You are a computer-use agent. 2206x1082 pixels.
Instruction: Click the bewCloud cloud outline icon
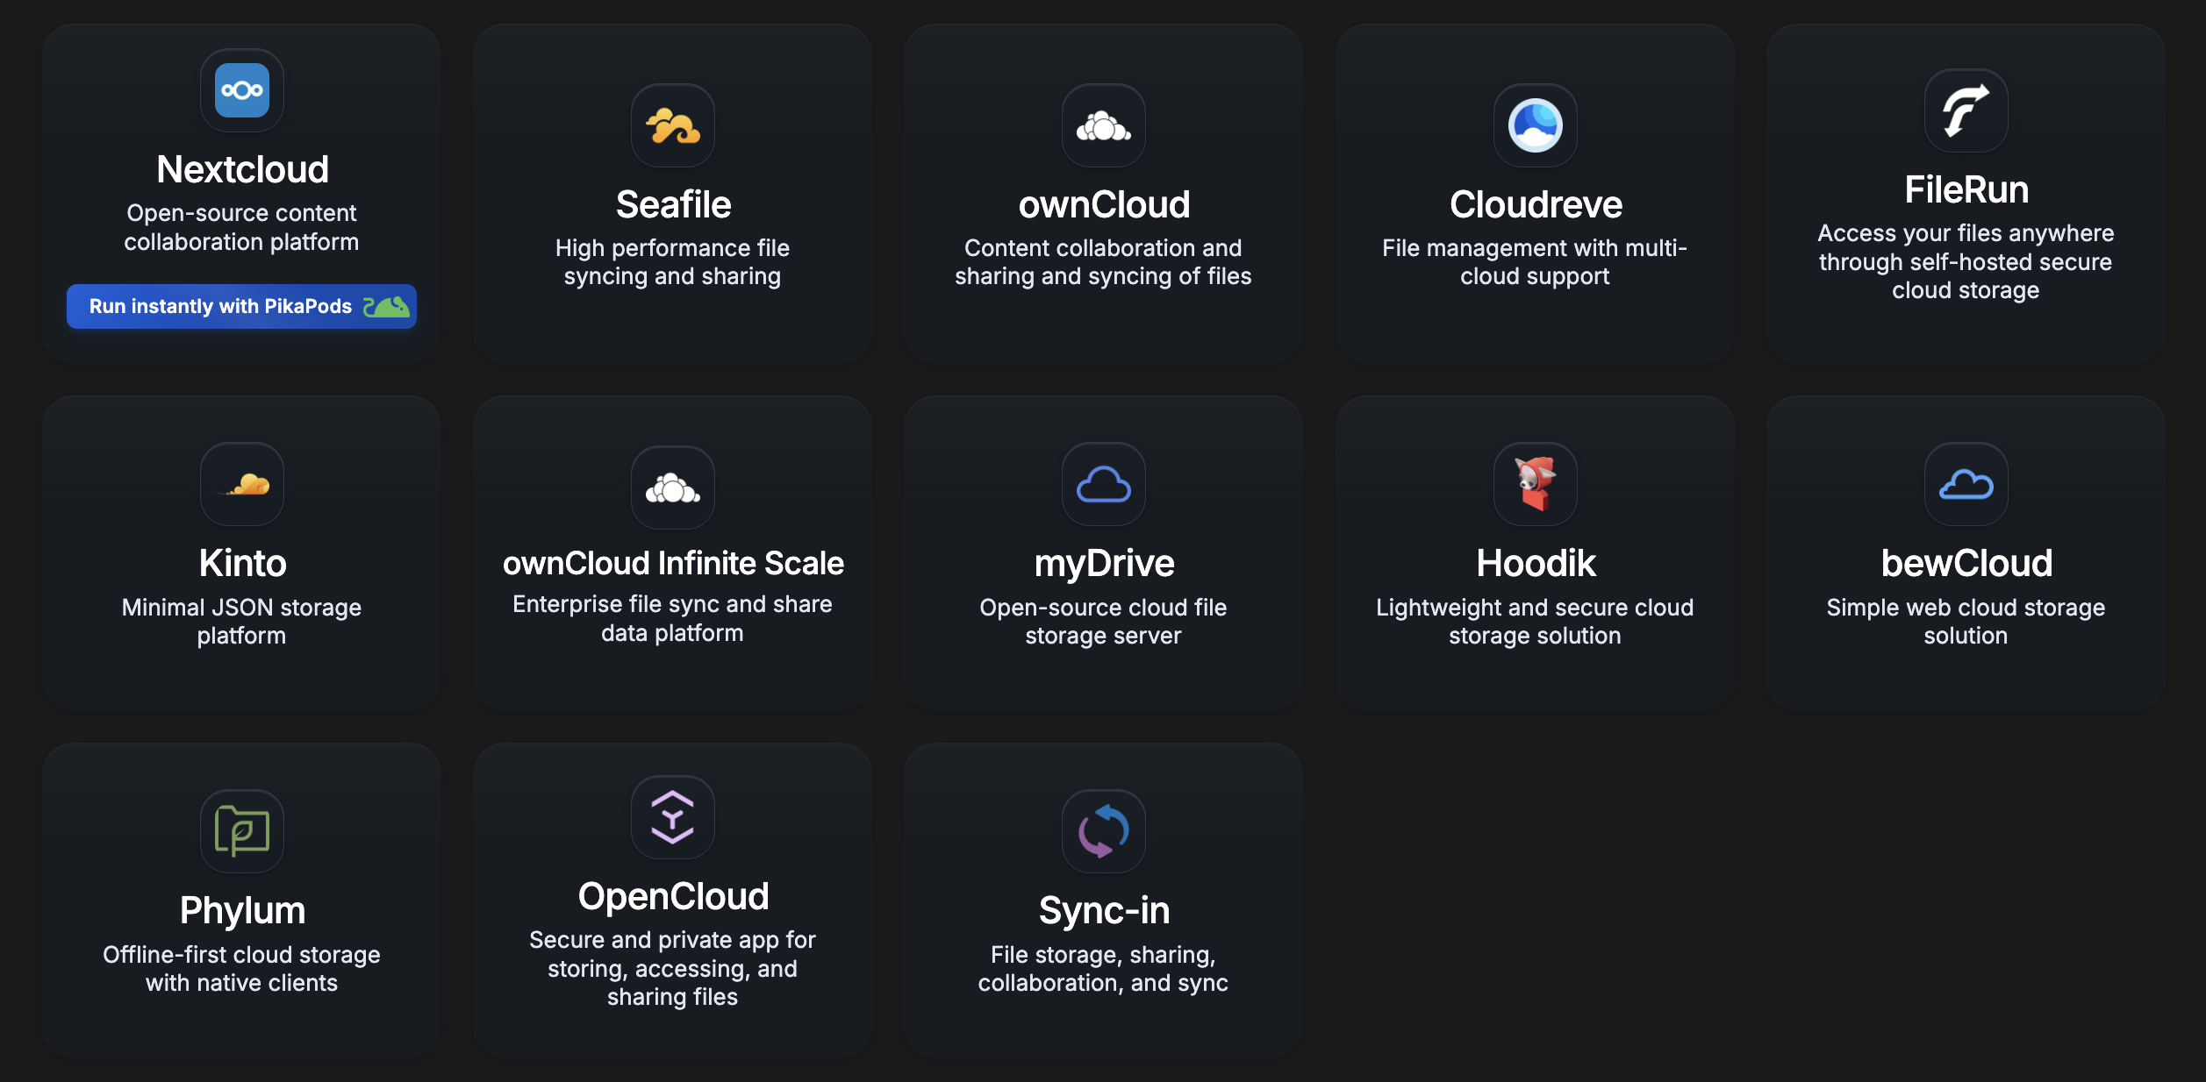click(x=1966, y=484)
